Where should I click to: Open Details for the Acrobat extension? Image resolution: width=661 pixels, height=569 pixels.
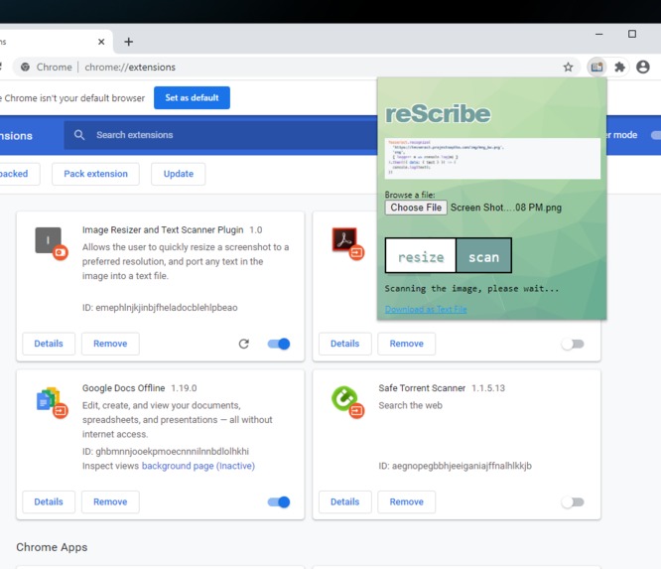pos(344,344)
